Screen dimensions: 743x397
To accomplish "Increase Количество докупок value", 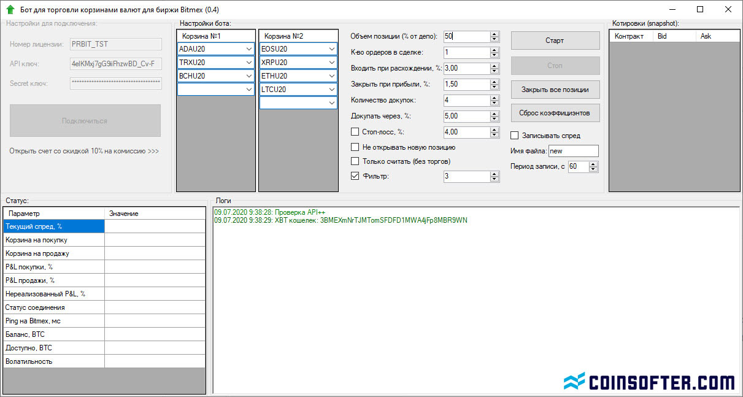I will coord(495,98).
